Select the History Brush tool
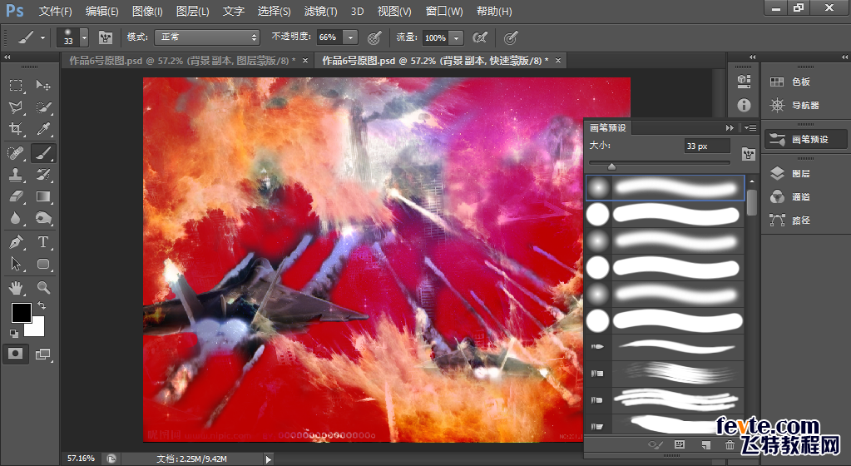 (x=43, y=175)
